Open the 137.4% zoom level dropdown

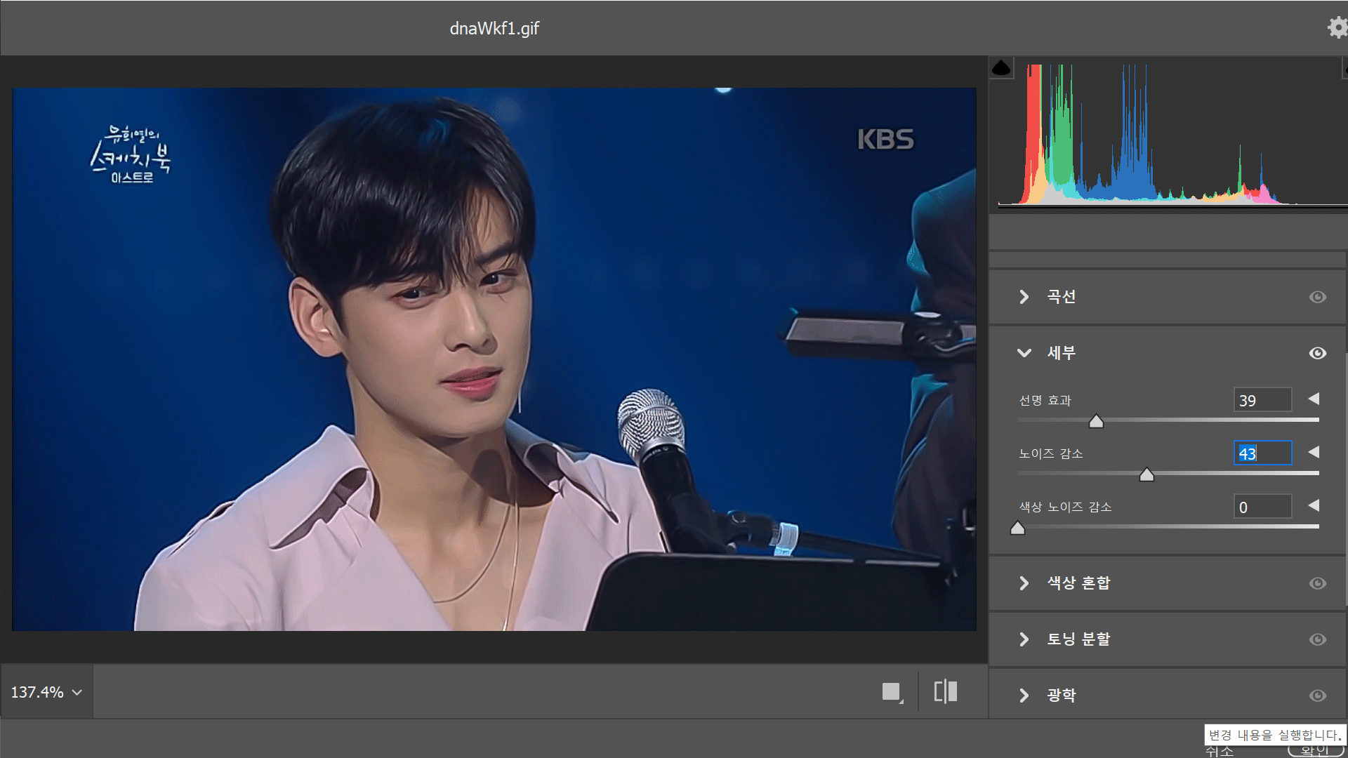(x=46, y=692)
